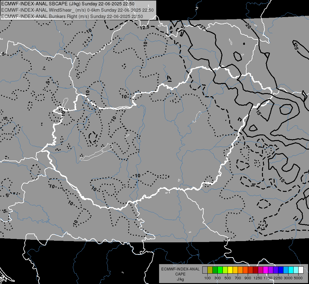The width and height of the screenshot is (309, 284).
Task: Click the legend value 700
Action: (x=238, y=278)
